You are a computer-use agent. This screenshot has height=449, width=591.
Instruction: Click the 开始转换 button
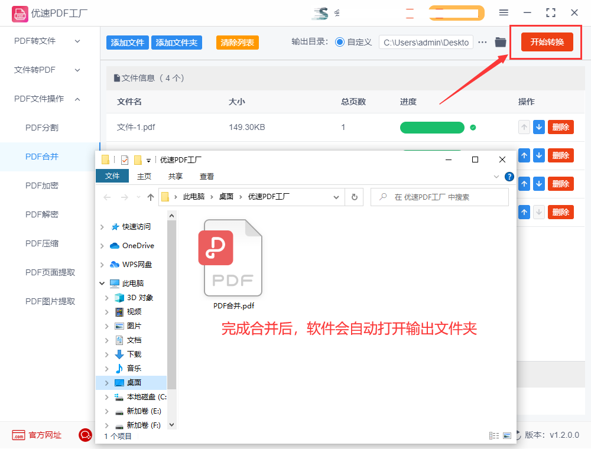click(547, 42)
